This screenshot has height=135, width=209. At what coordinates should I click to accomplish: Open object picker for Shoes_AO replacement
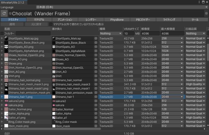96,59
